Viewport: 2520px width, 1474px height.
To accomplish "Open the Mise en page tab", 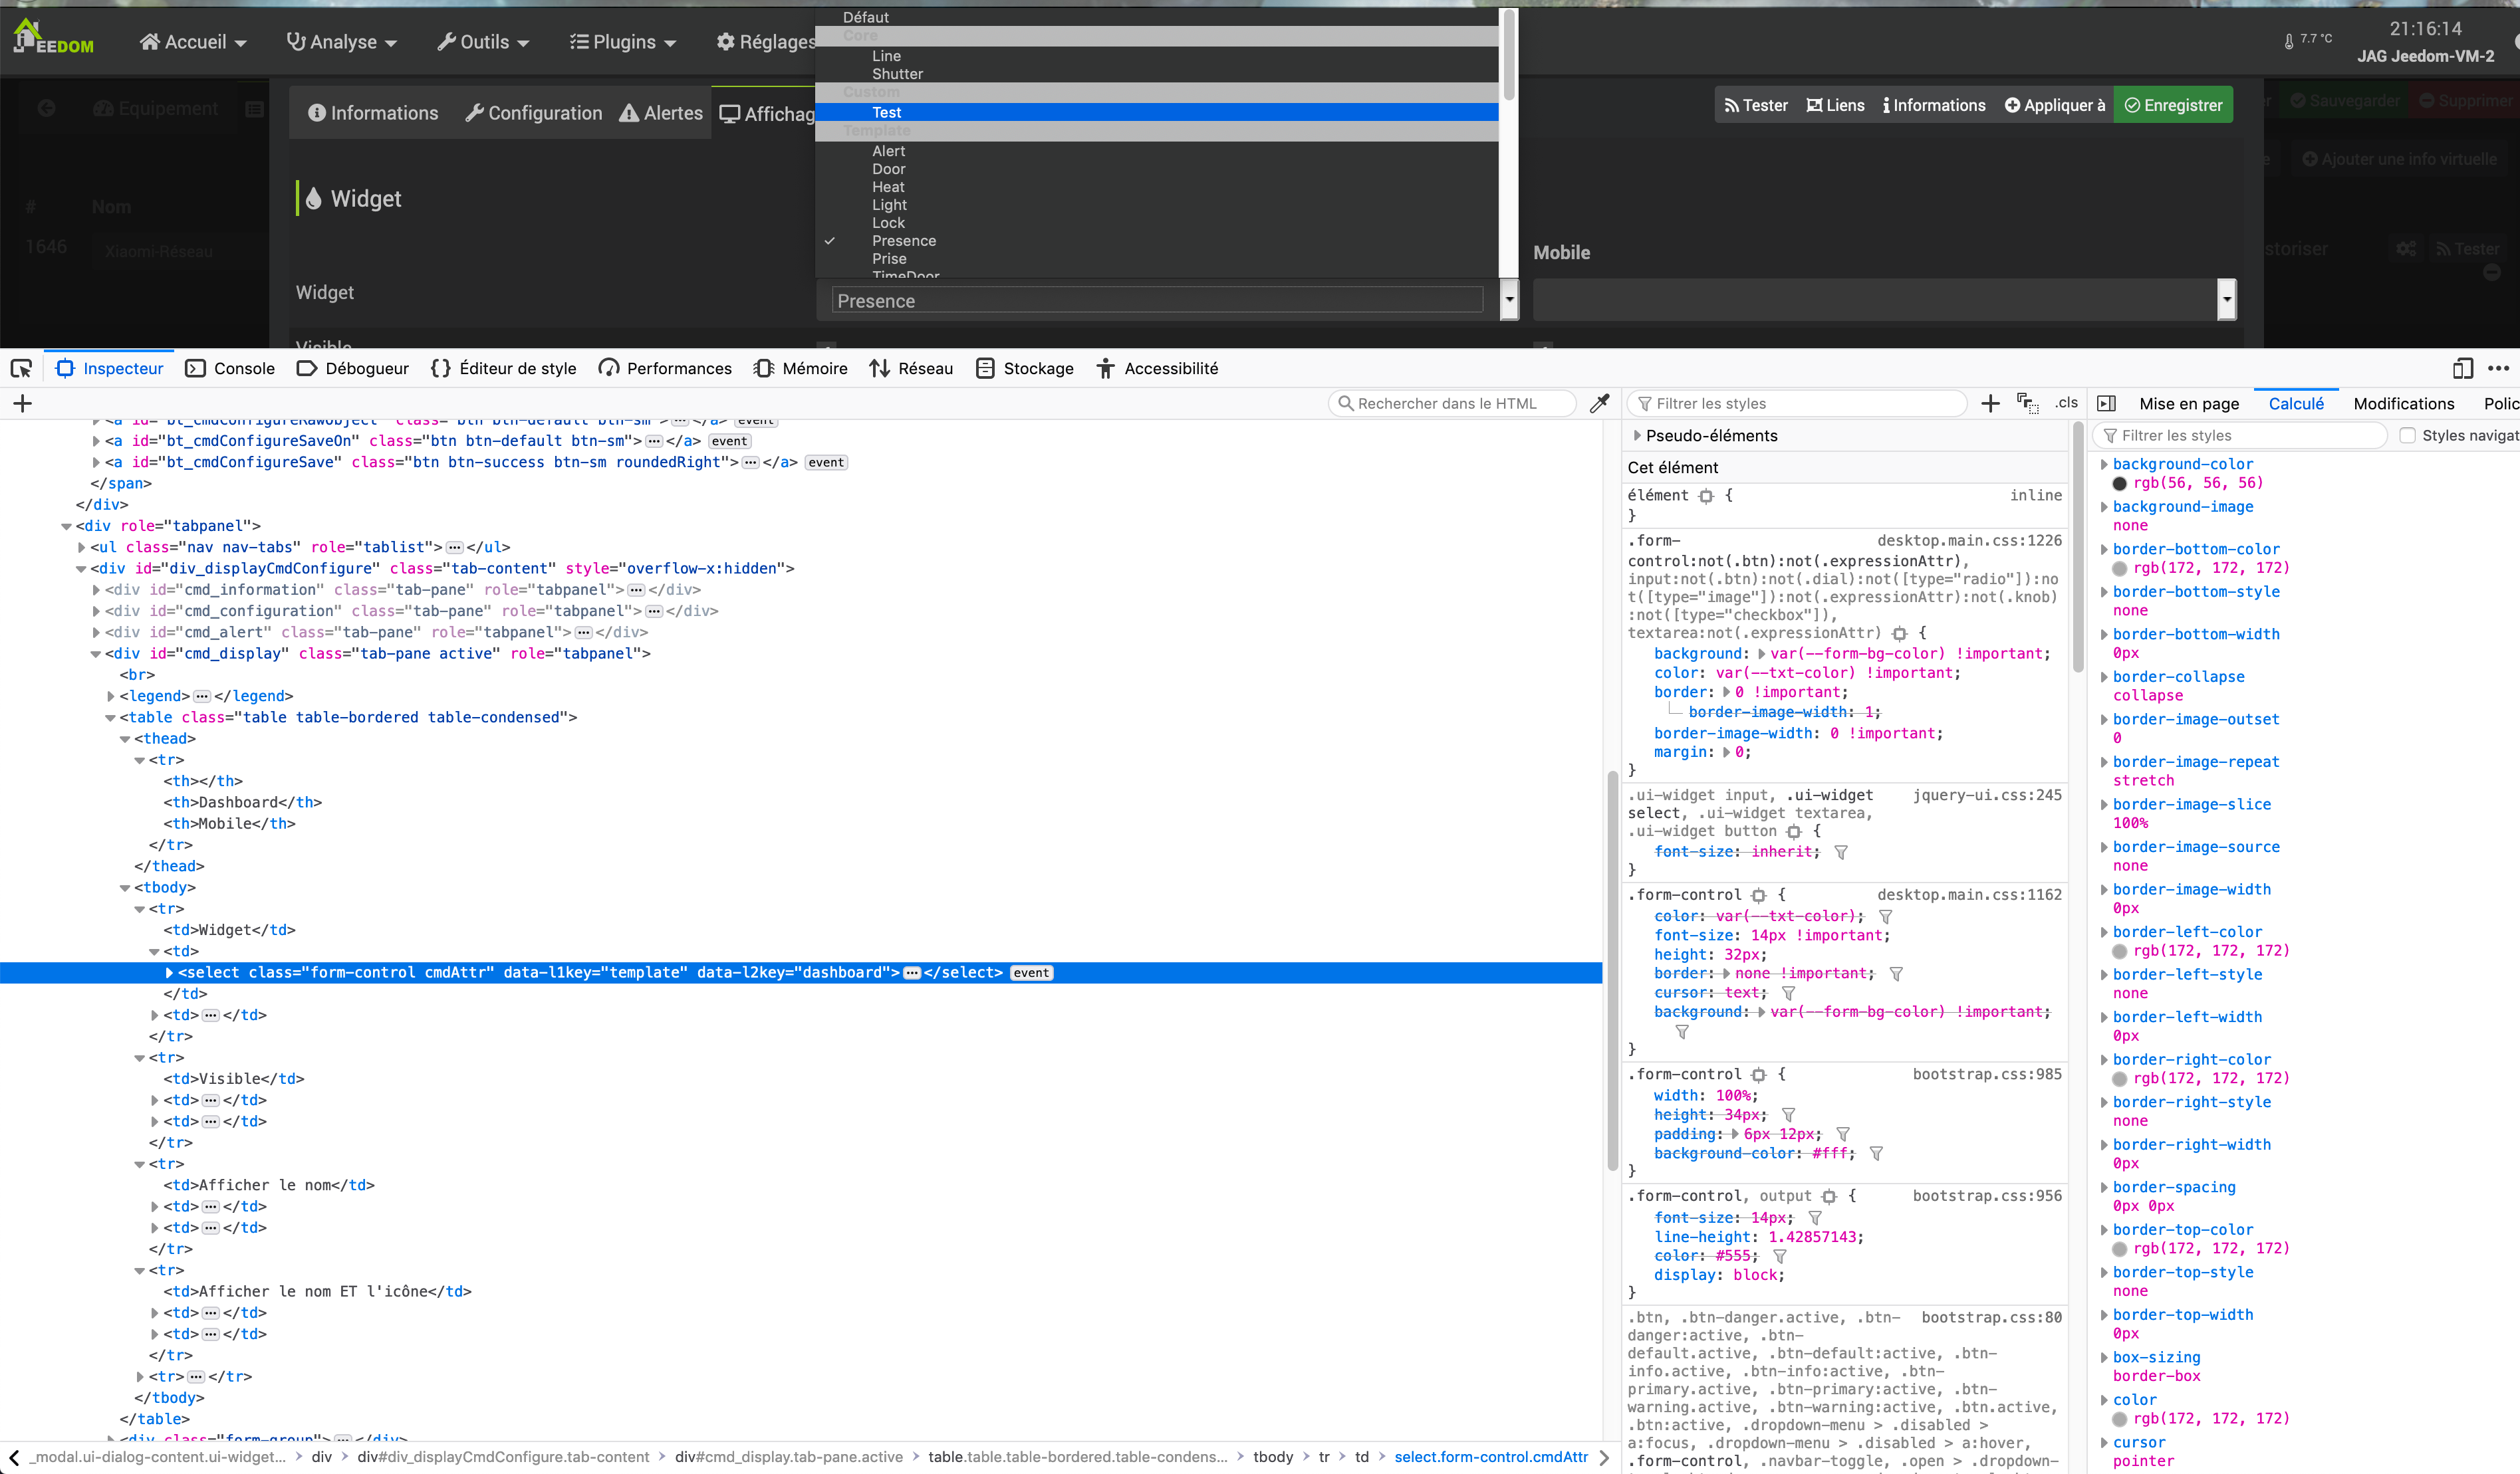I will [2189, 404].
